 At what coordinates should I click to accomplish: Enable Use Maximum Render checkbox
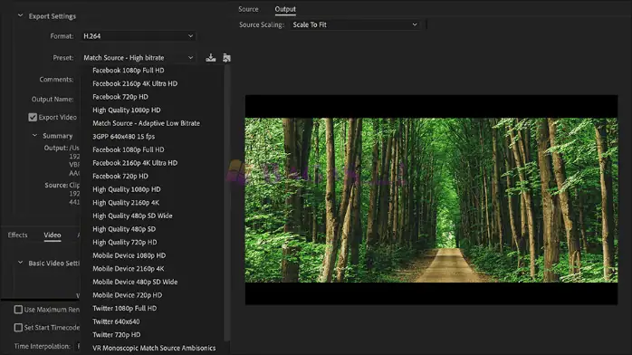pos(18,310)
